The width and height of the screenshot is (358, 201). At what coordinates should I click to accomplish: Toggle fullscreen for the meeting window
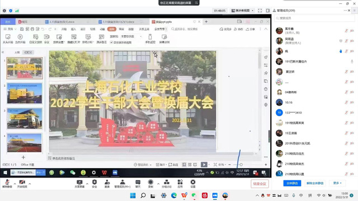[260, 11]
